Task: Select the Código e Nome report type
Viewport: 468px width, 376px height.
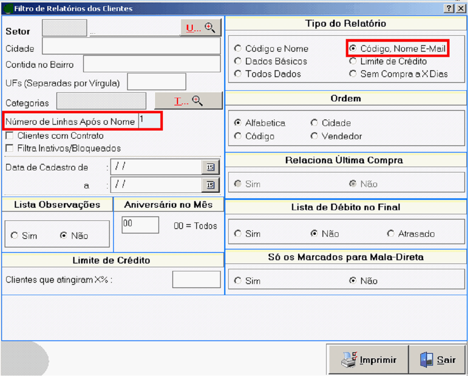Action: coord(238,49)
